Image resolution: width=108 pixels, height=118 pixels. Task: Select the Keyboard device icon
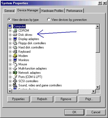pos(15,52)
